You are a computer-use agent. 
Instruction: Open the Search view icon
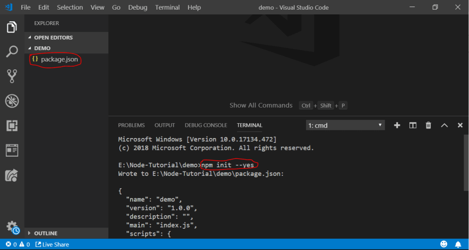click(12, 51)
